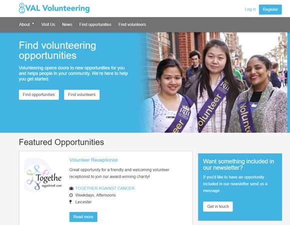Select Find volunteers in the navigation bar
Screen dimensions: 290x225
[132, 24]
